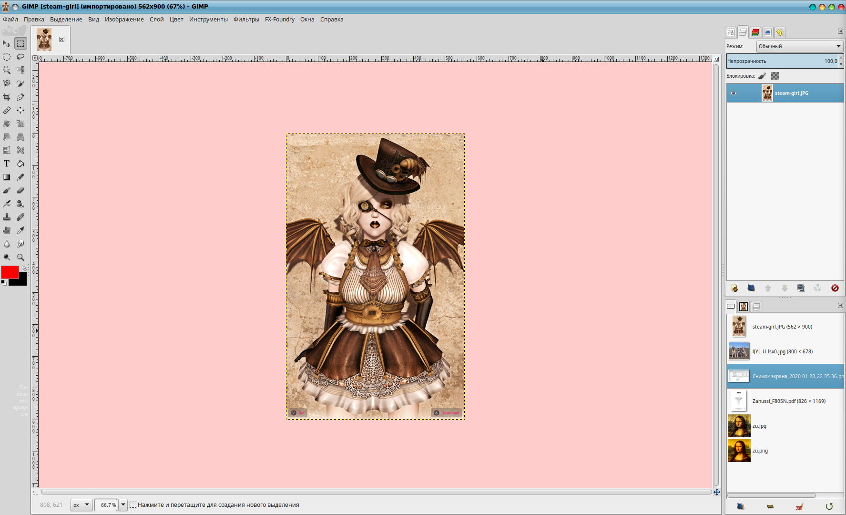Screen dimensions: 846x515
Task: Pick the Ellipse Select tool
Action: (7, 57)
